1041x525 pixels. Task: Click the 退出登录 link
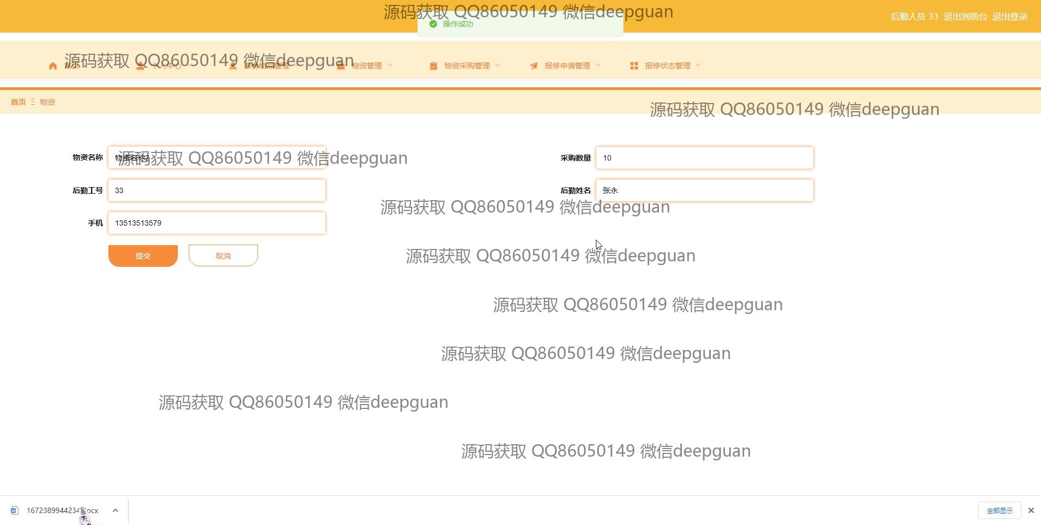pyautogui.click(x=1010, y=17)
